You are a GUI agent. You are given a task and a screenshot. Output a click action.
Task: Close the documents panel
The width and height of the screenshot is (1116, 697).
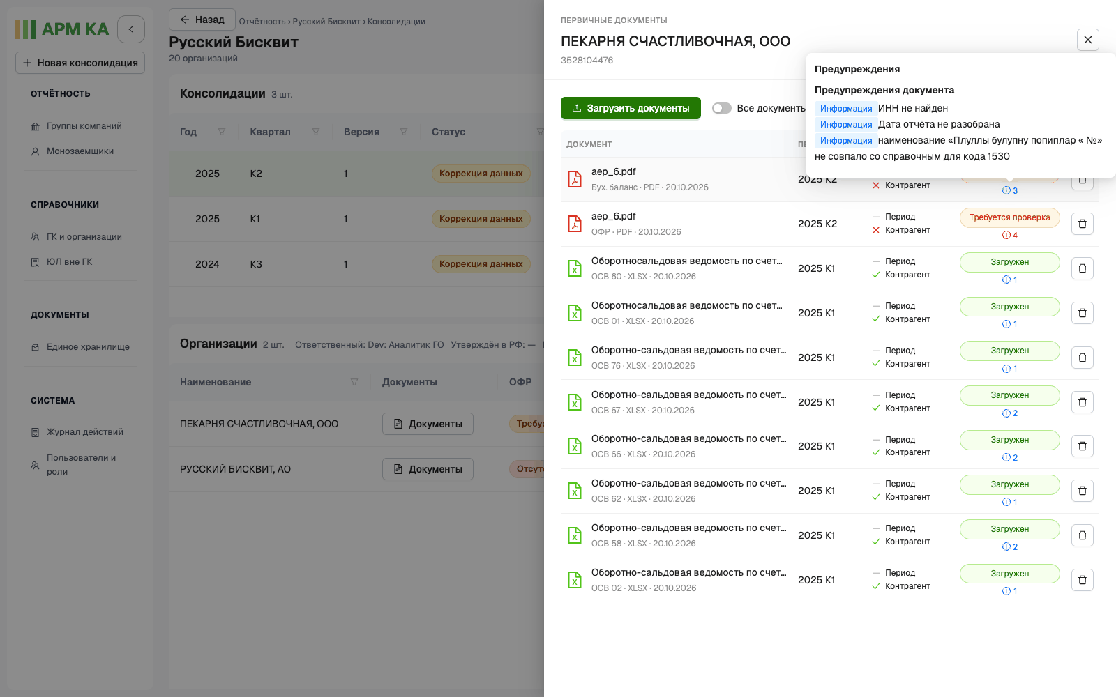coord(1087,40)
